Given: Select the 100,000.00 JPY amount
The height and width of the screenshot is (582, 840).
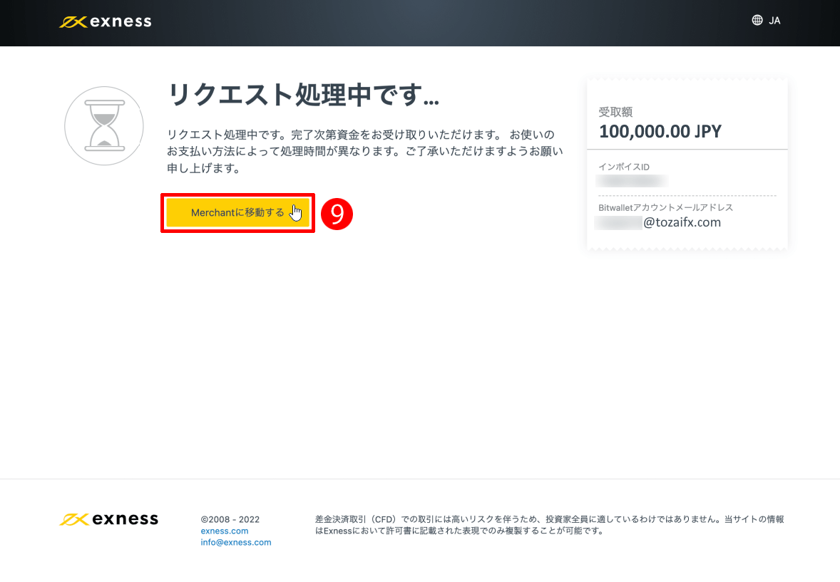Looking at the screenshot, I should (660, 131).
